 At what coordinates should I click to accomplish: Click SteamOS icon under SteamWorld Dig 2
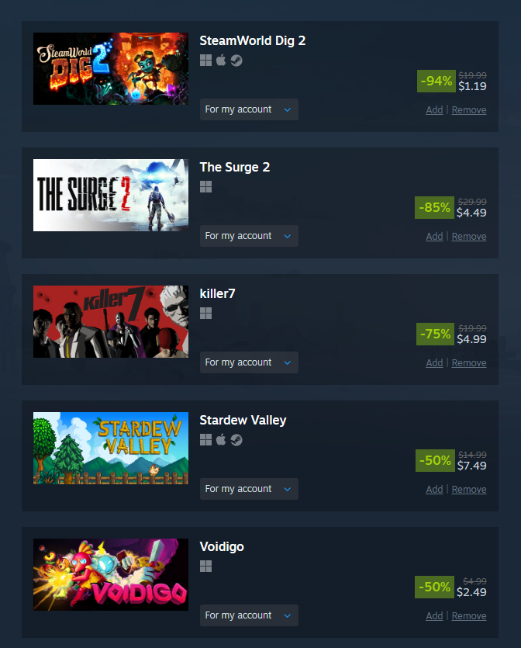(236, 61)
